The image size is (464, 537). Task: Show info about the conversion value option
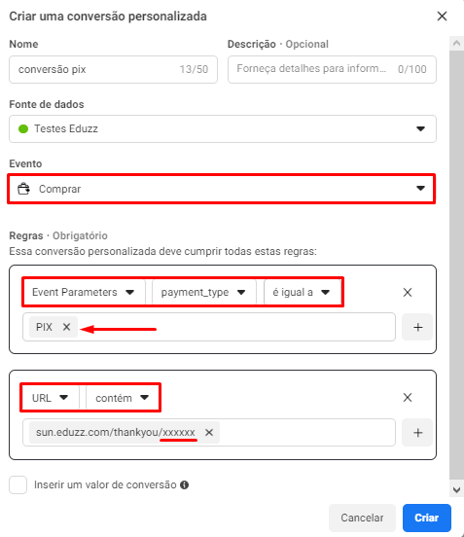(x=185, y=484)
